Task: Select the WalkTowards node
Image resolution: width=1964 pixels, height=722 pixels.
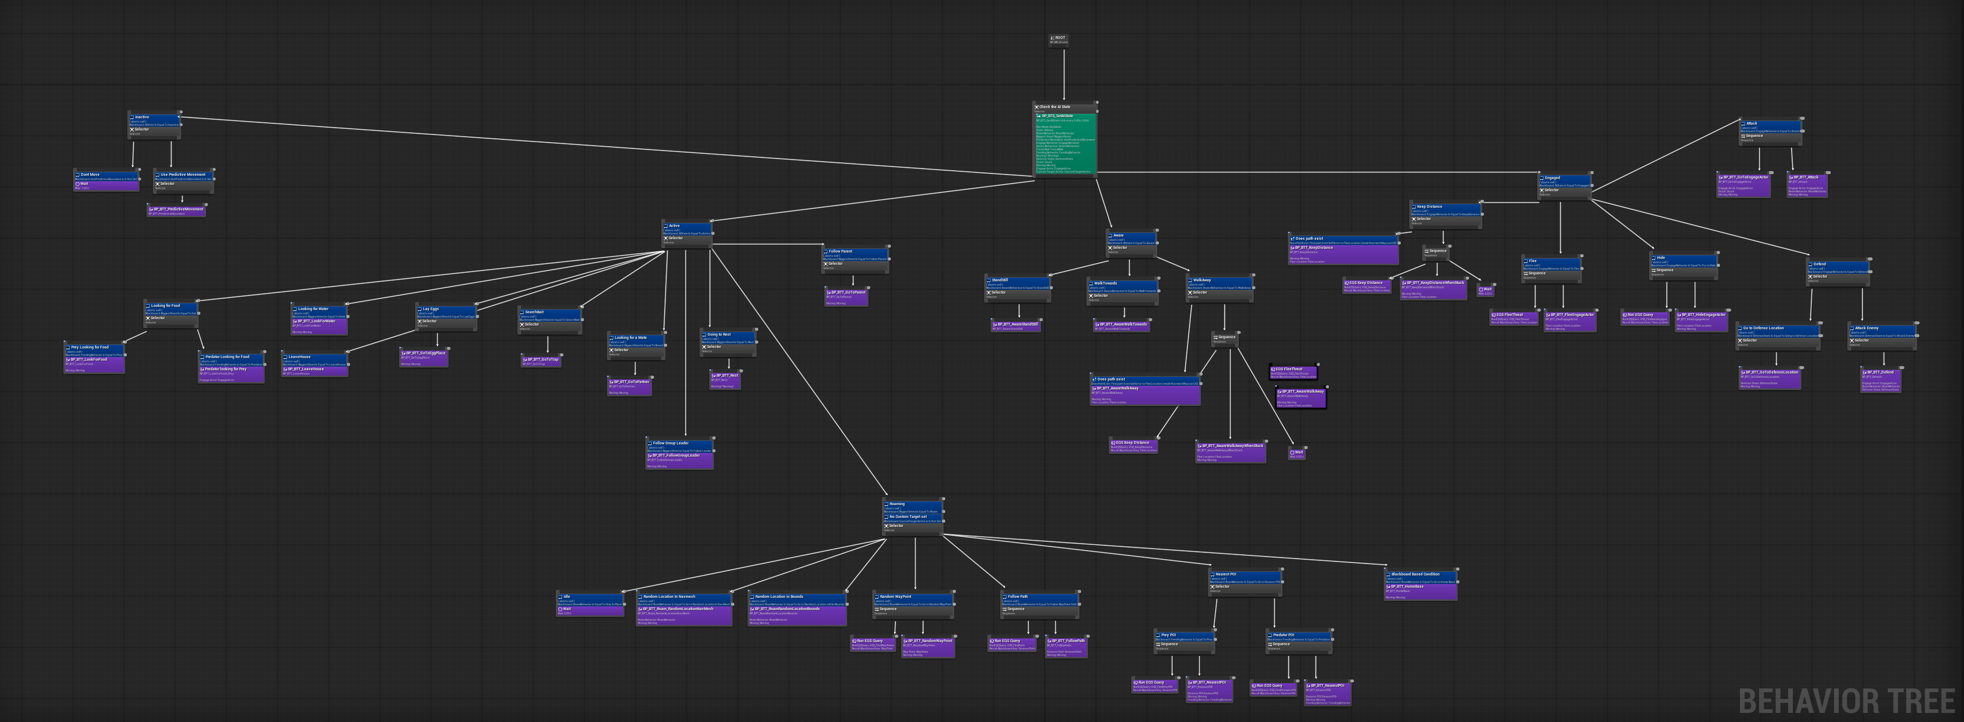Action: pos(1123,291)
